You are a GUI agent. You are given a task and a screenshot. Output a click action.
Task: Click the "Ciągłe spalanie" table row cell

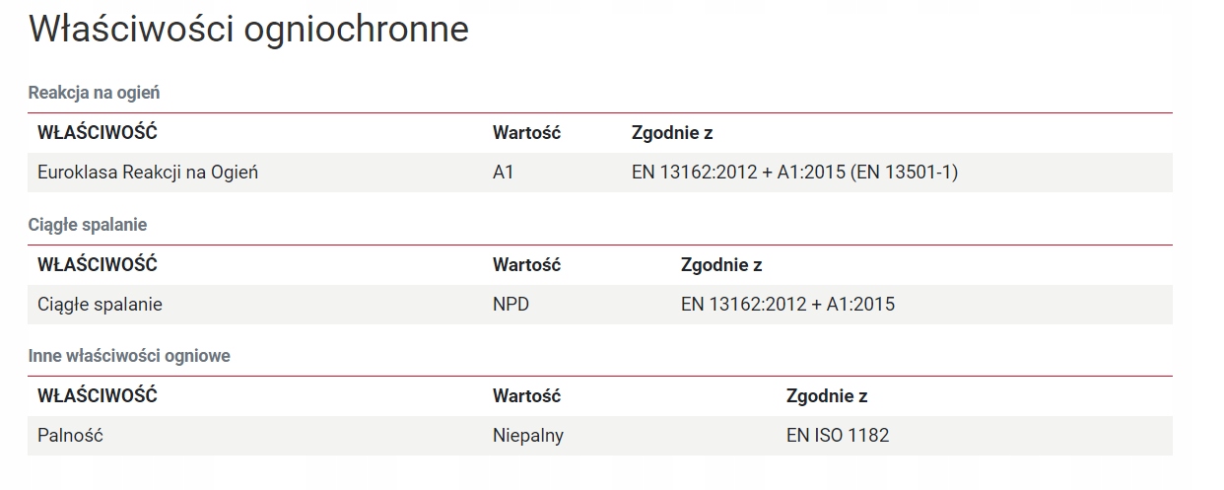coord(100,305)
